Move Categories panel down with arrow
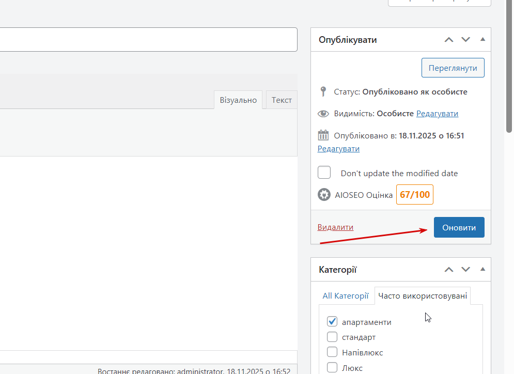Viewport: 514px width, 374px height. click(x=466, y=270)
